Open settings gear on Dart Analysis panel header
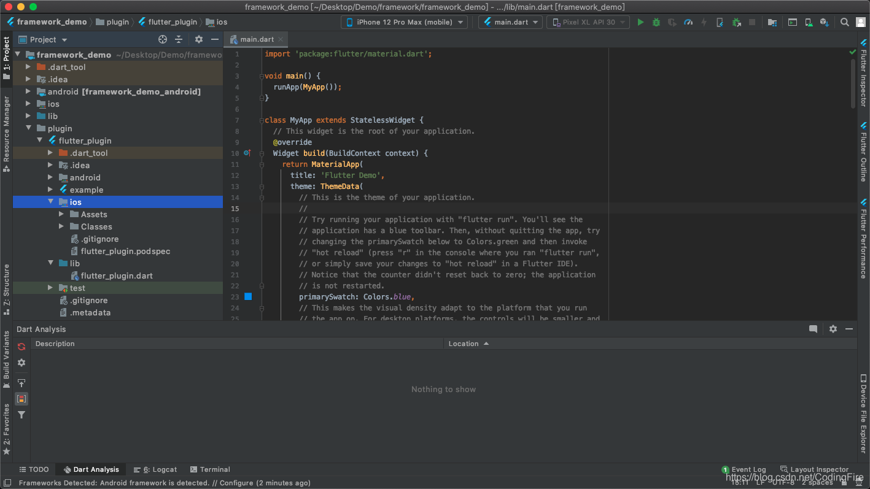870x489 pixels. pos(833,329)
